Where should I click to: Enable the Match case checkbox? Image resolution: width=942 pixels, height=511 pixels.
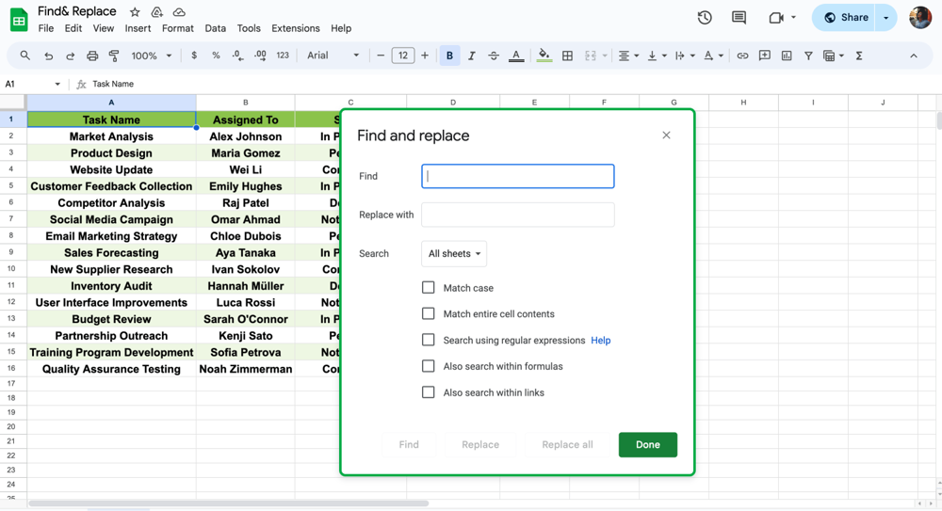429,288
